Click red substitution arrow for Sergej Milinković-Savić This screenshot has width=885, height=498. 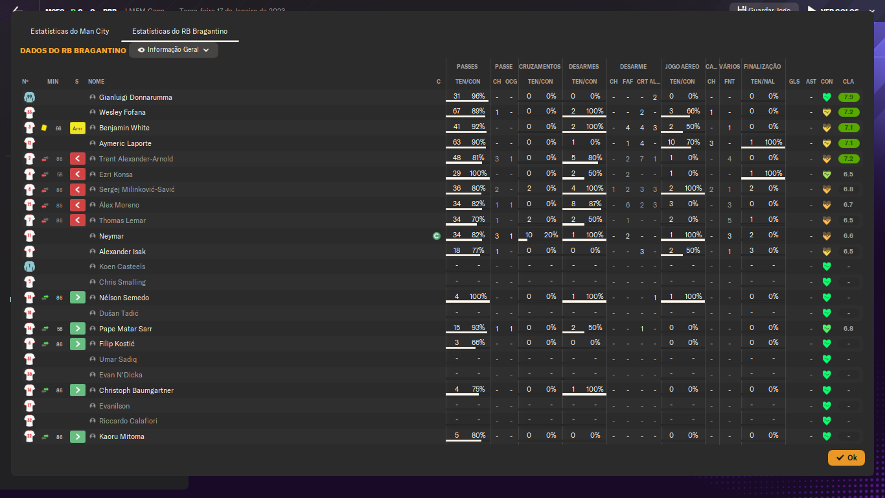coord(78,190)
